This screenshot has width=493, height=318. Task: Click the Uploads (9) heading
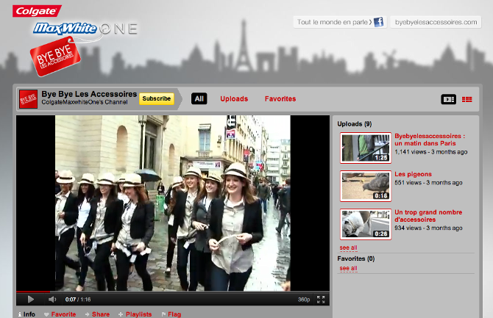355,124
